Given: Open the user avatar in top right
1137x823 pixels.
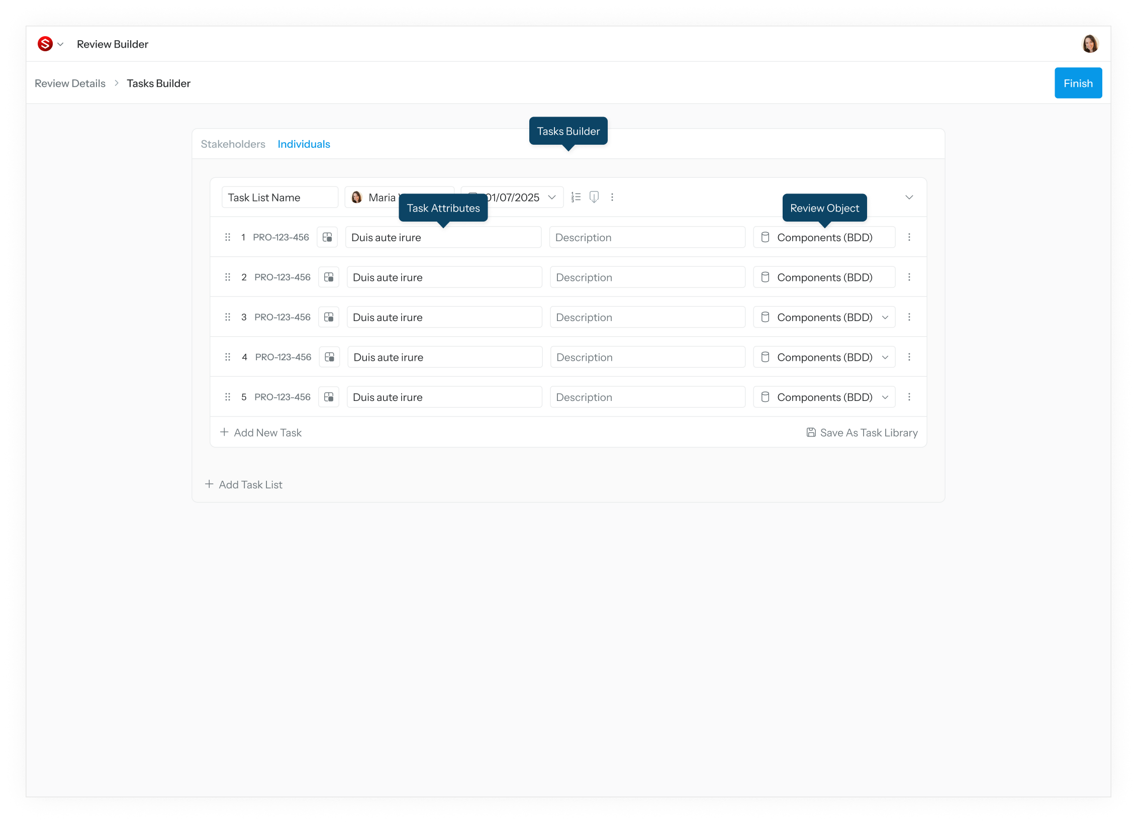Looking at the screenshot, I should 1090,44.
